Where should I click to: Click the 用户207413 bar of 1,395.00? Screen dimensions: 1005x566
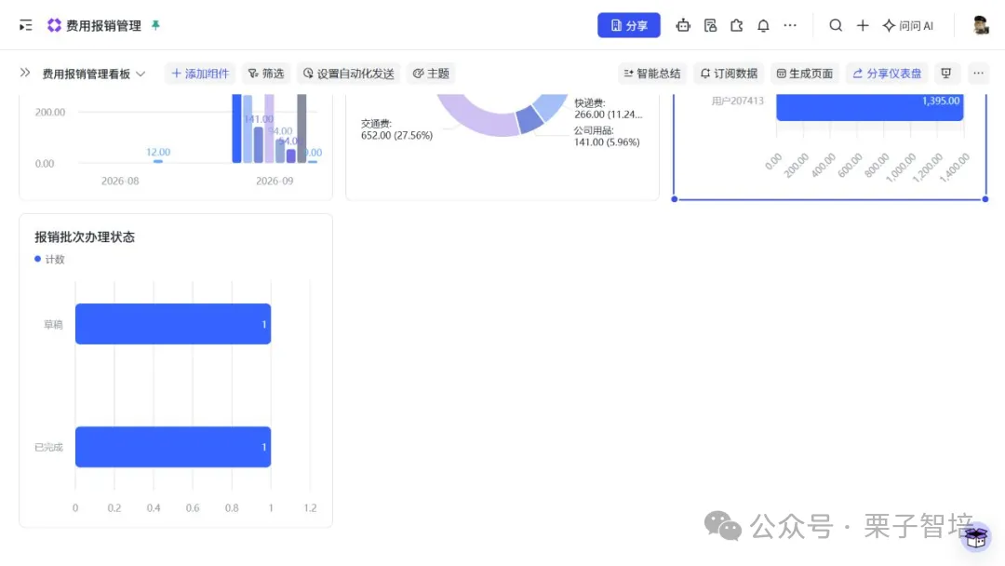click(870, 107)
